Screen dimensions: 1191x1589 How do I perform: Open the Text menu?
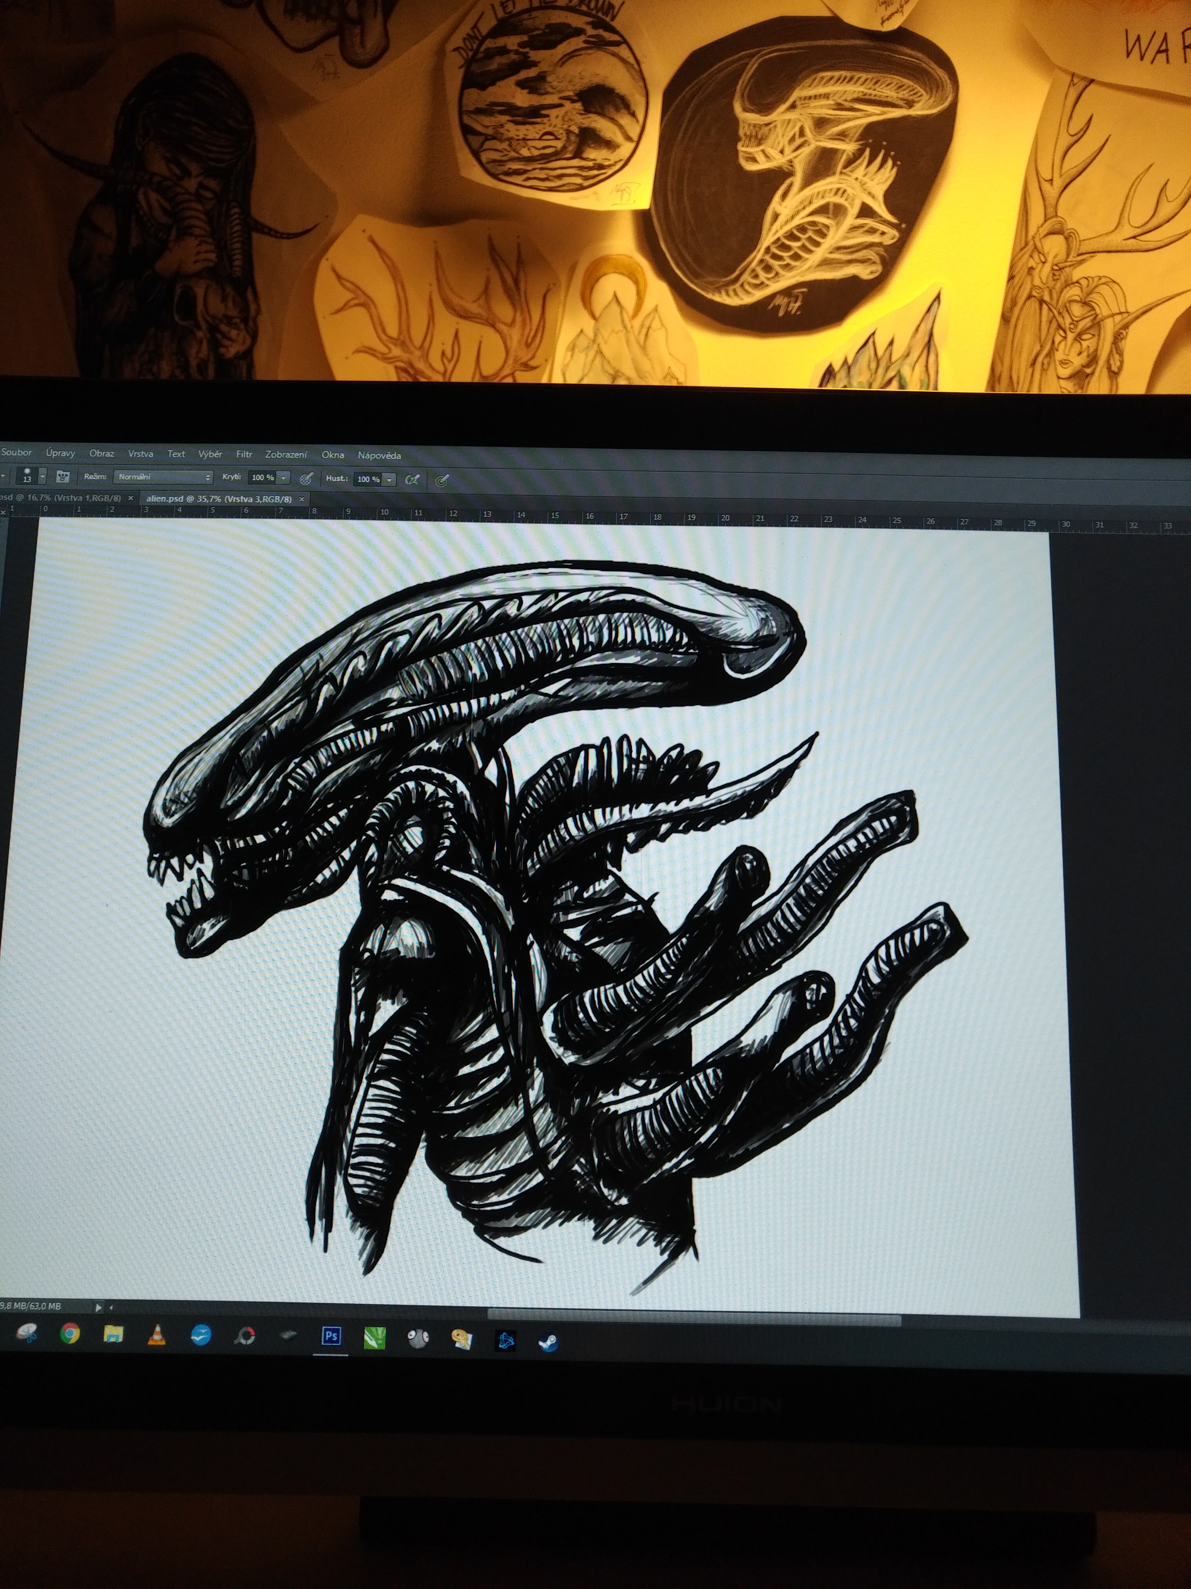click(x=176, y=454)
